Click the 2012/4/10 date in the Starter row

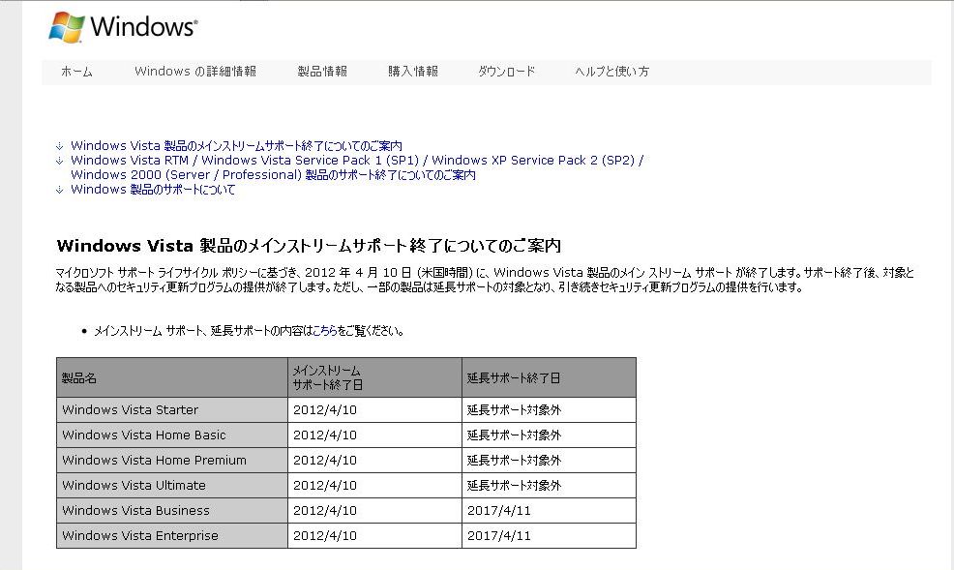pos(325,410)
